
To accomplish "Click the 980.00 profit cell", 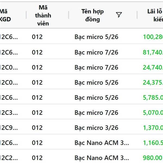I will pyautogui.click(x=153, y=158).
